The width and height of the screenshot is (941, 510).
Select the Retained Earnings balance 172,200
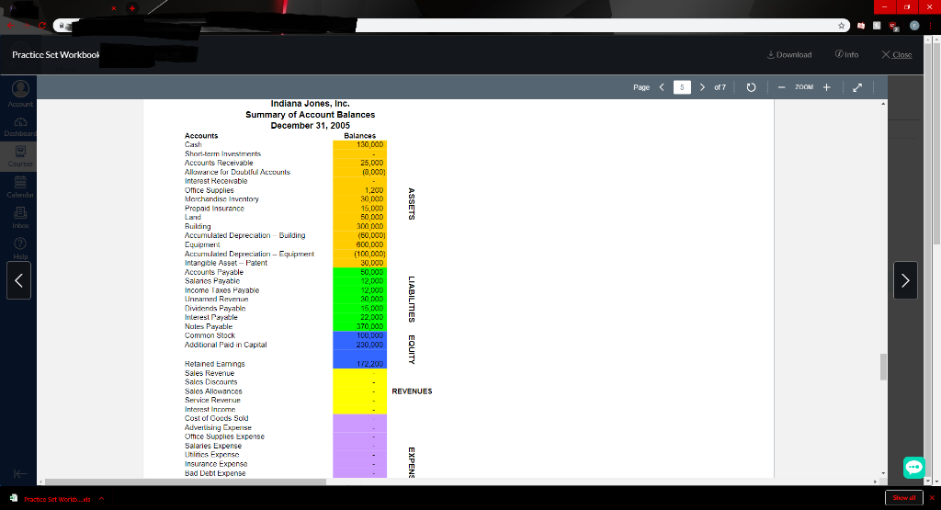[x=359, y=364]
